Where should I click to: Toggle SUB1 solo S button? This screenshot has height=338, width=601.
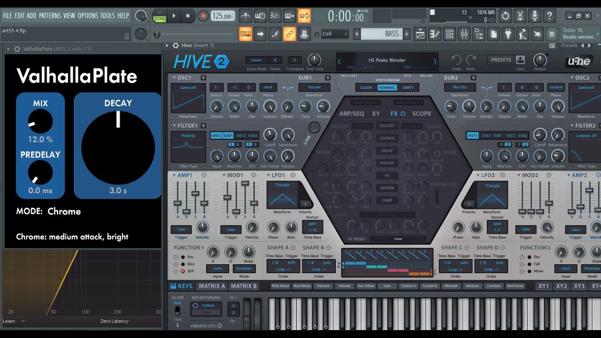point(327,78)
